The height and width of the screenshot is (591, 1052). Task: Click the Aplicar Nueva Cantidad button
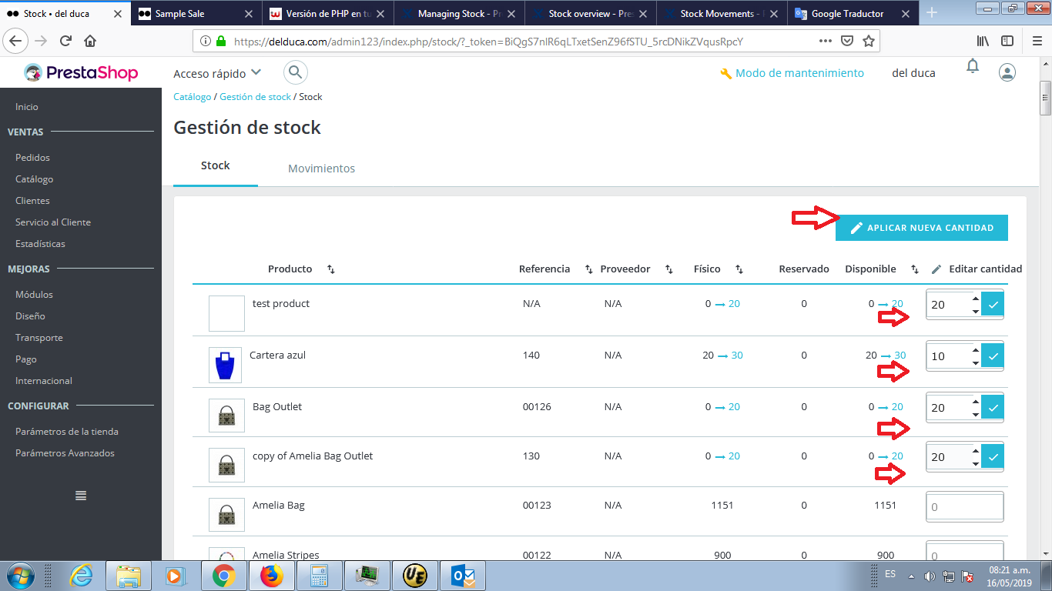coord(921,227)
